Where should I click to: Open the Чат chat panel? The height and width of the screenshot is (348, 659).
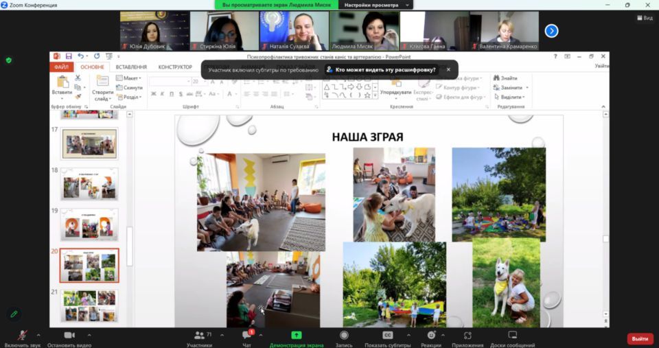[246, 335]
